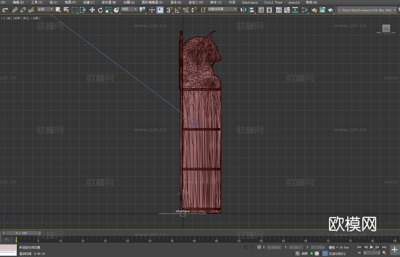Click the [前] viewport view label
The image size is (400, 257).
click(9, 18)
